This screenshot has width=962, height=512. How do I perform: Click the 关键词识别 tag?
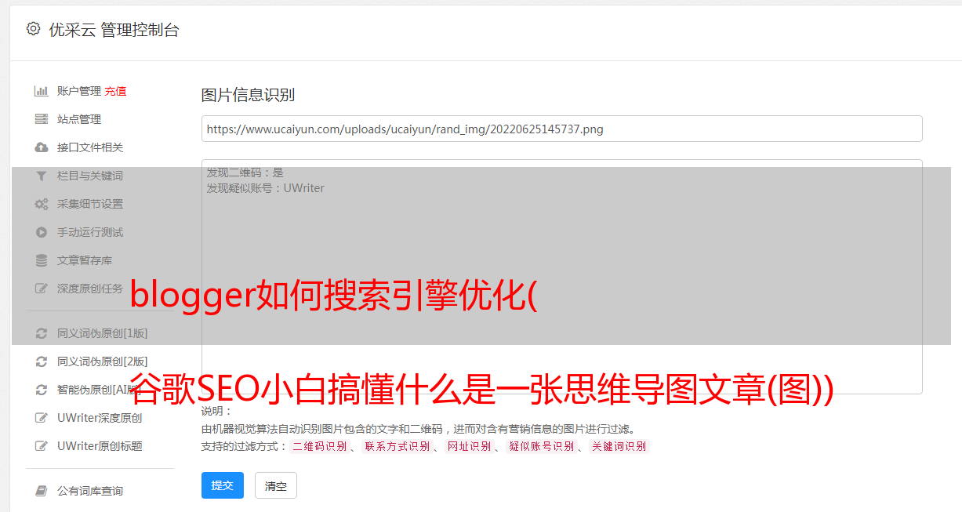pyautogui.click(x=619, y=446)
